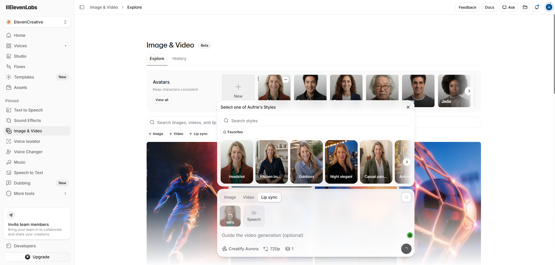The width and height of the screenshot is (555, 265).
Task: Show next avatars with arrow
Action: tap(469, 91)
